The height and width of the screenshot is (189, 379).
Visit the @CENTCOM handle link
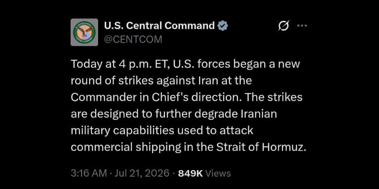[x=133, y=39]
